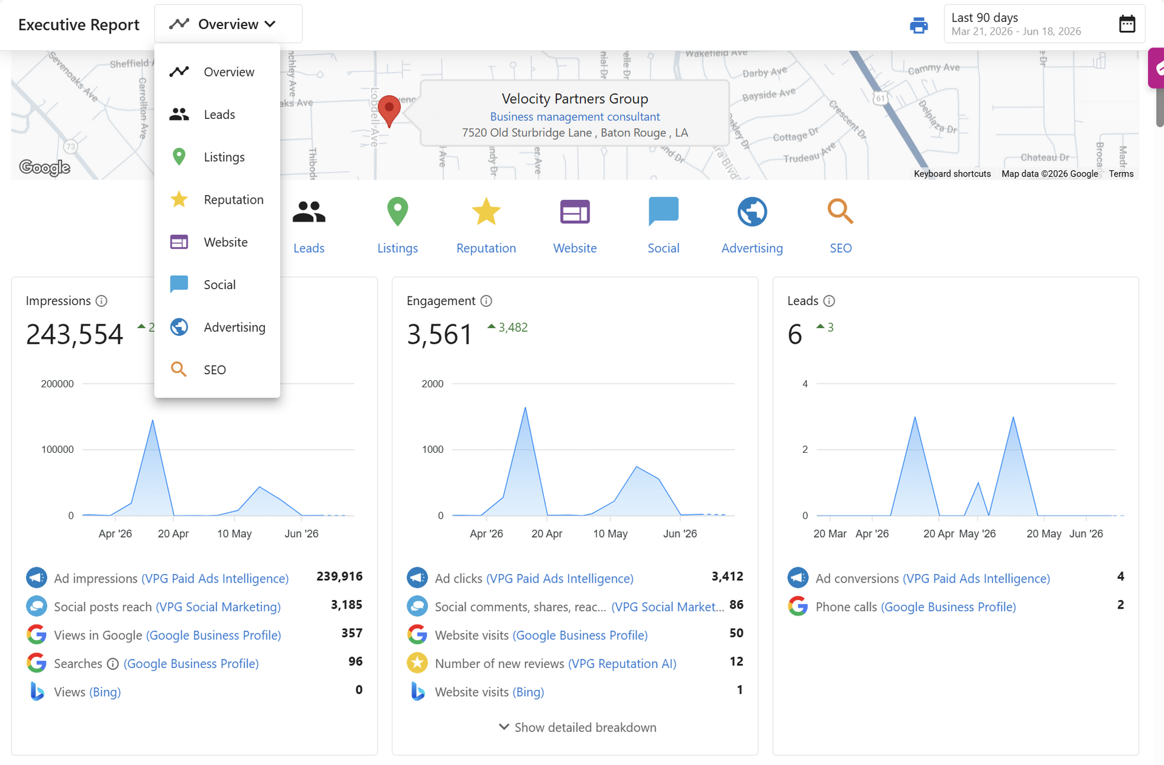Click the Impressions total 243,554

pyautogui.click(x=75, y=335)
